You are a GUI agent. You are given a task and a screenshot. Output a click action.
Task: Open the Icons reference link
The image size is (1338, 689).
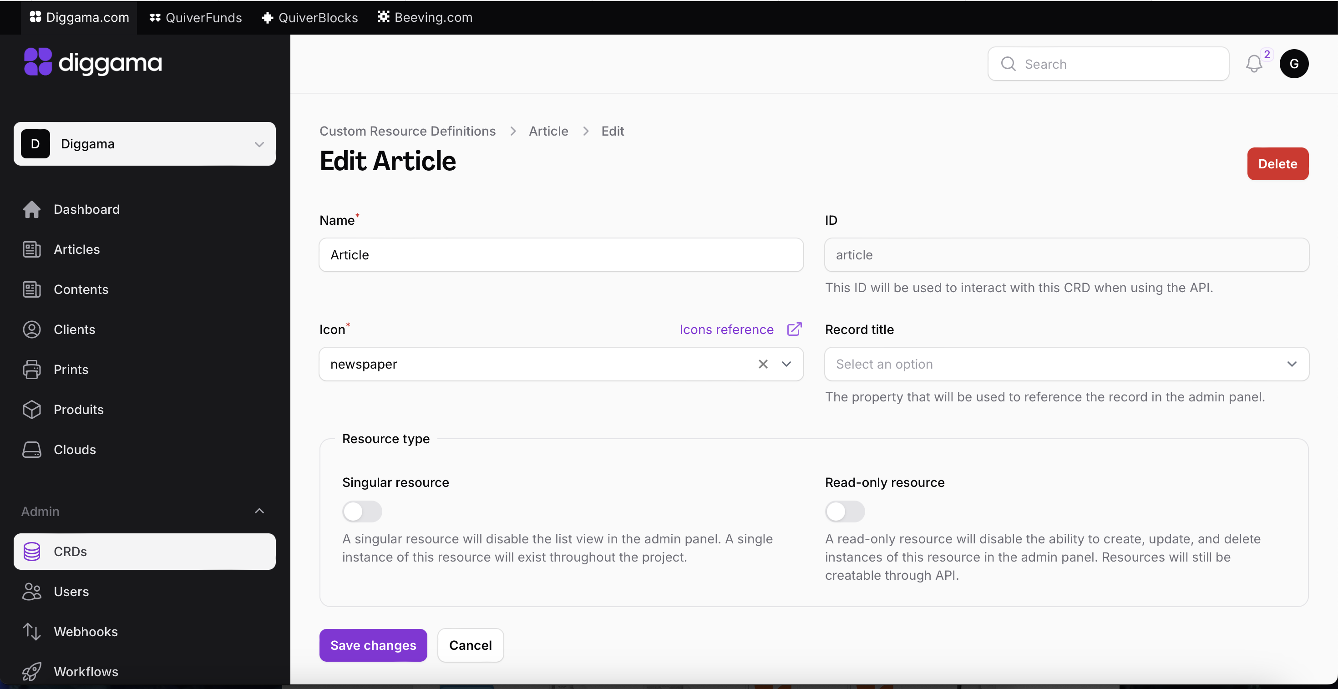726,329
